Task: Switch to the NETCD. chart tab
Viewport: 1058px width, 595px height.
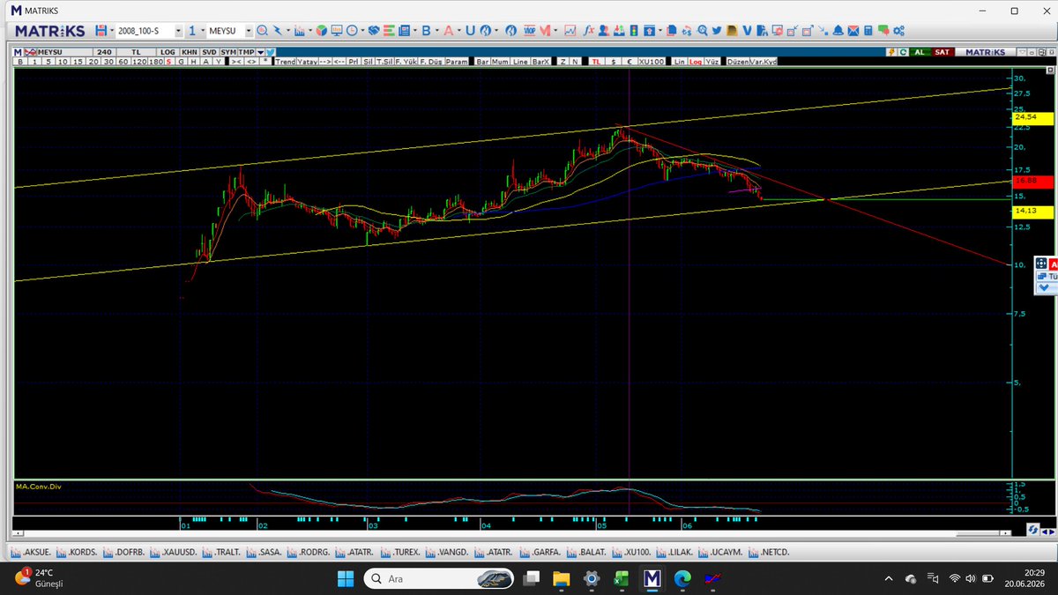Action: pos(769,553)
